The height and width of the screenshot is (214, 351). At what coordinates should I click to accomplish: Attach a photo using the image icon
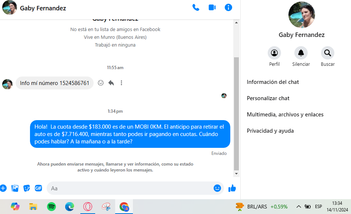[15, 188]
